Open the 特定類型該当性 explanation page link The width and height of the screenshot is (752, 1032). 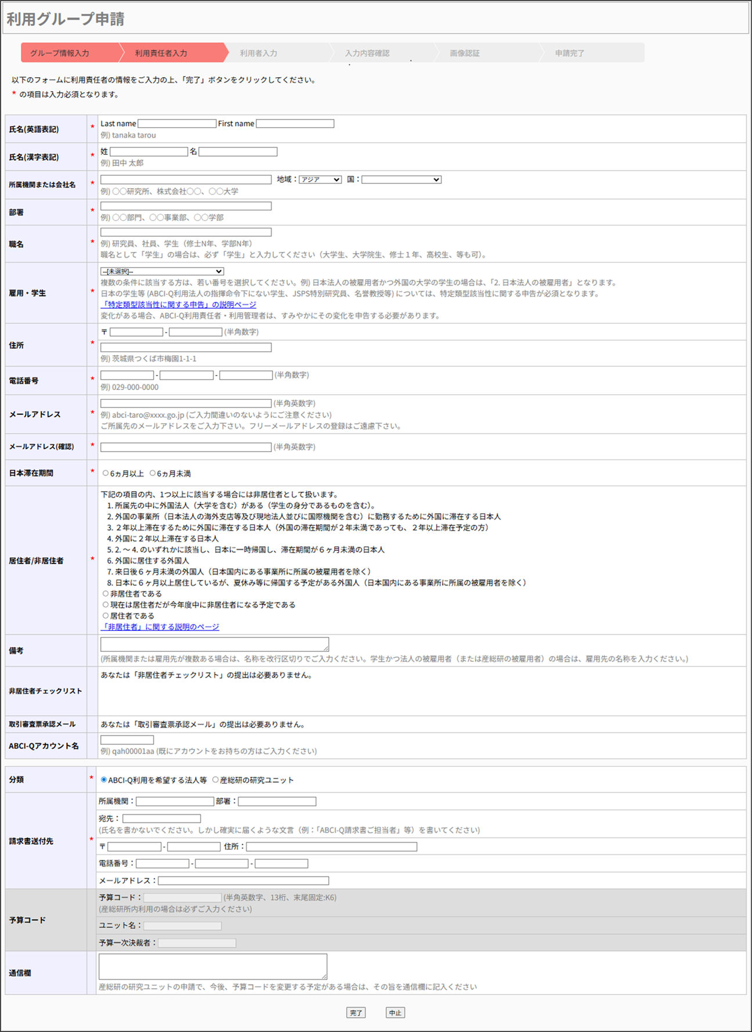[x=178, y=305]
